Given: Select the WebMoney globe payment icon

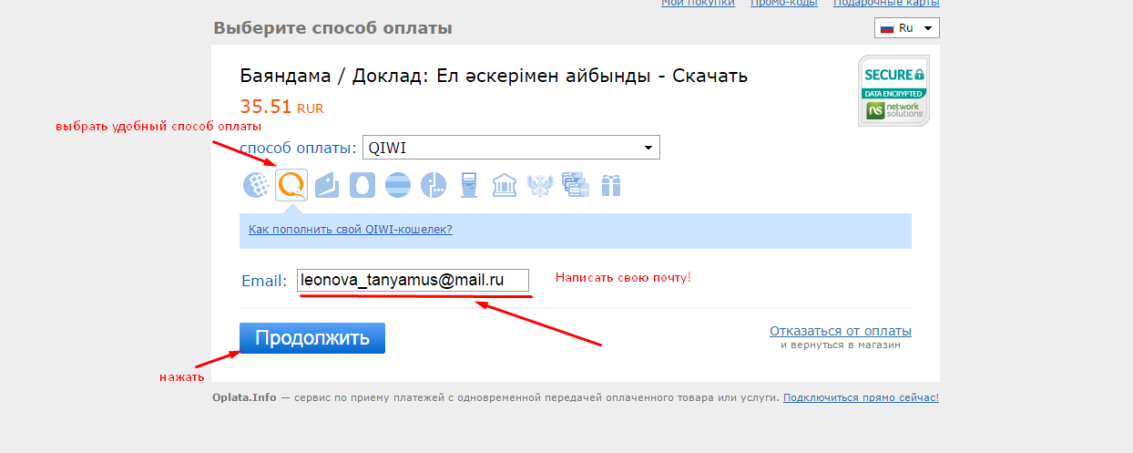Looking at the screenshot, I should coord(257,185).
